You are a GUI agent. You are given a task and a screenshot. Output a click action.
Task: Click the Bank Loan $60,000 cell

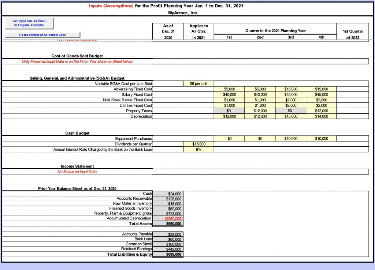[x=168, y=239]
